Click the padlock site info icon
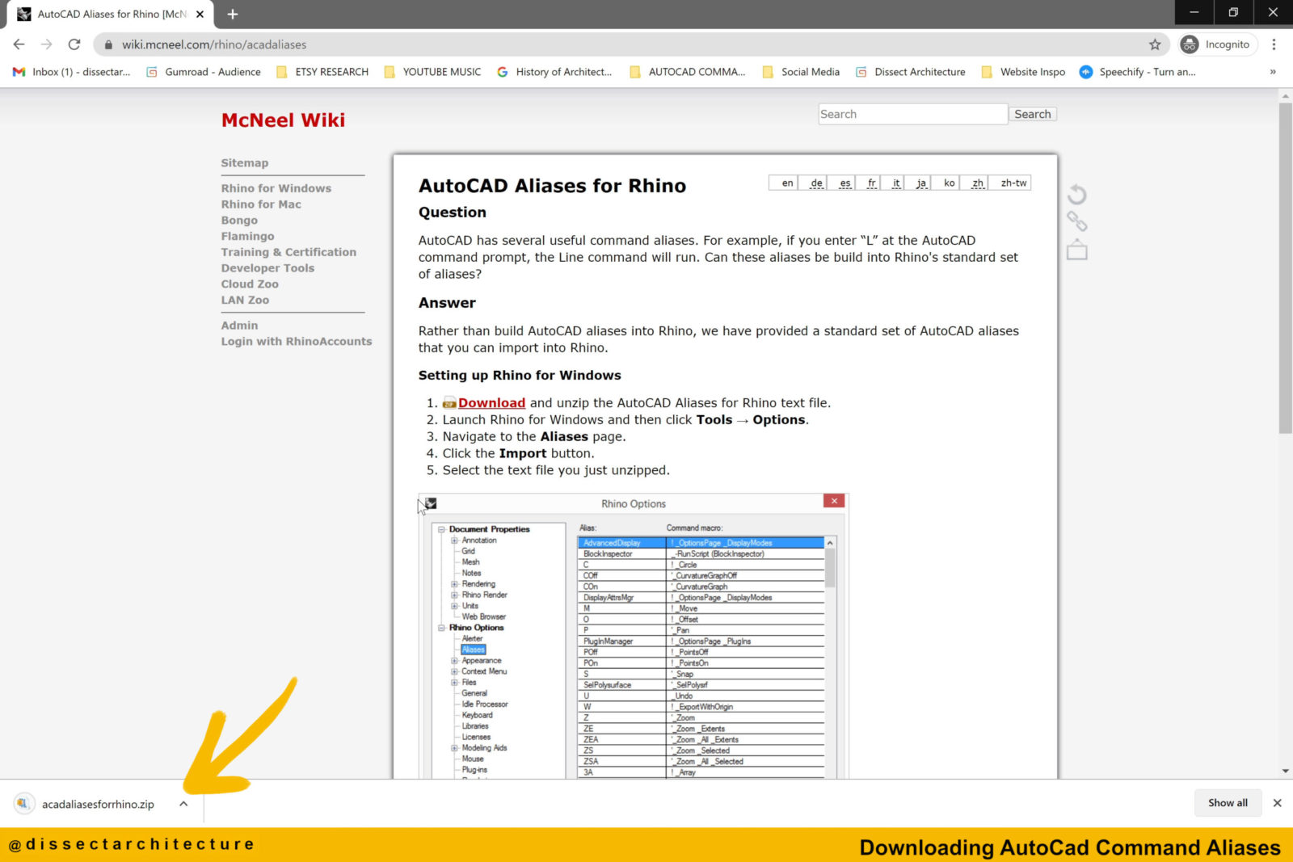The image size is (1293, 862). tap(108, 44)
